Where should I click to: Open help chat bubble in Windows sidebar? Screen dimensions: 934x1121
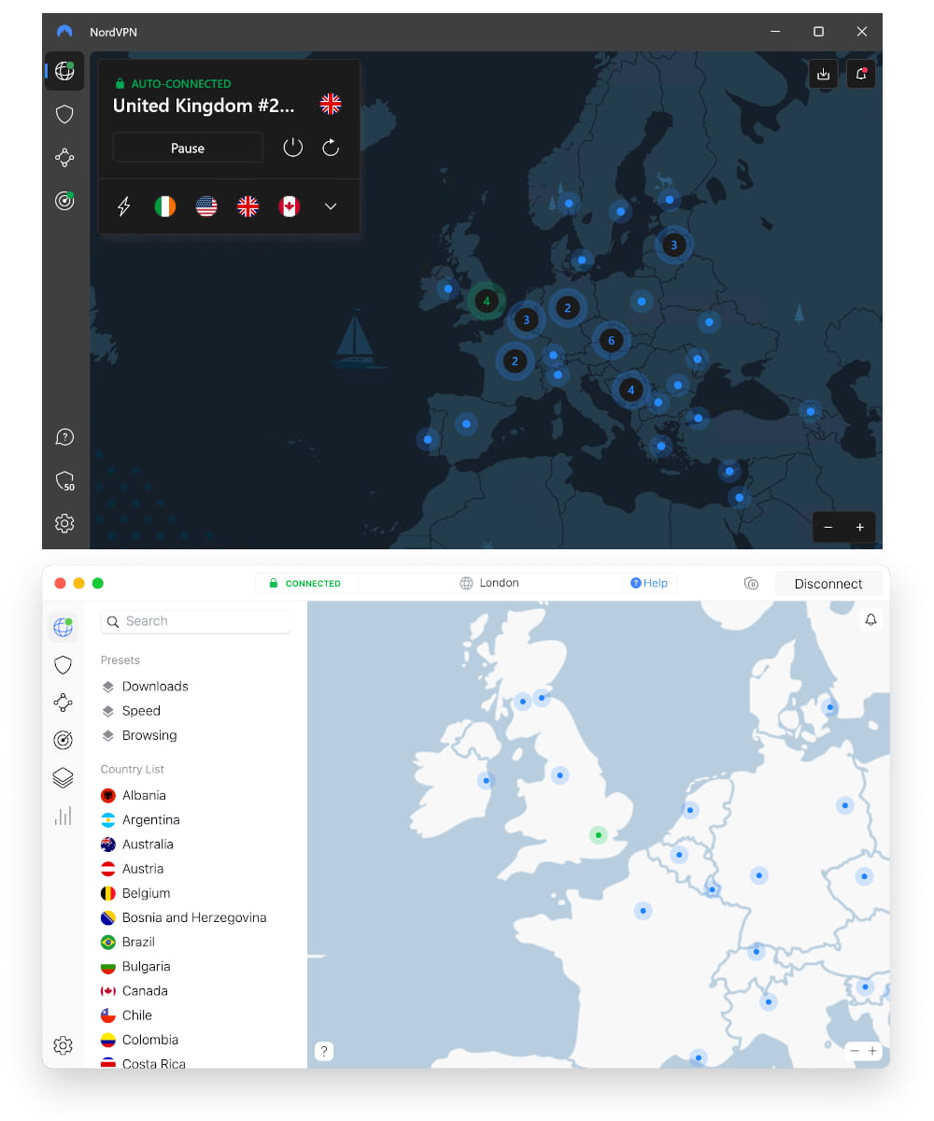pyautogui.click(x=64, y=437)
